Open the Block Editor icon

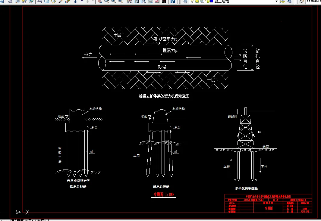click(x=68, y=1)
